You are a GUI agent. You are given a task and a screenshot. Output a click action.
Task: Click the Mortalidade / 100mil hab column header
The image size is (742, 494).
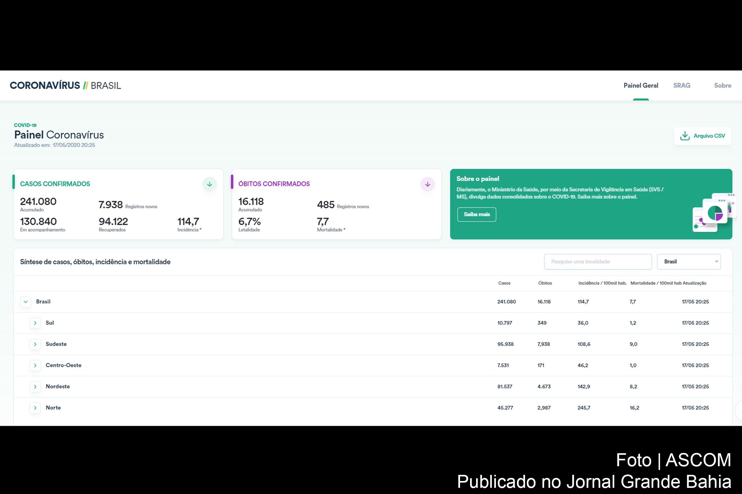(x=656, y=283)
